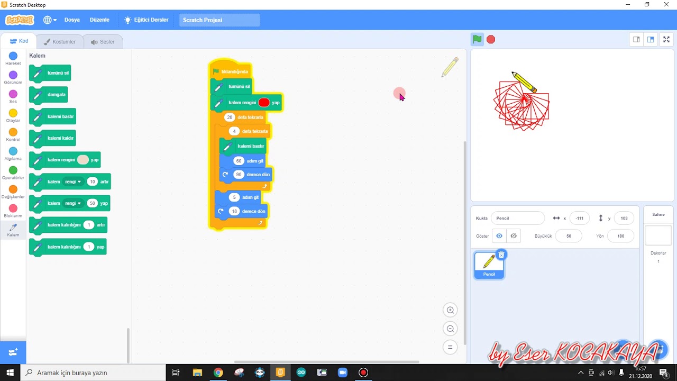677x381 pixels.
Task: Click the Scratch Projesi title field
Action: pyautogui.click(x=219, y=20)
